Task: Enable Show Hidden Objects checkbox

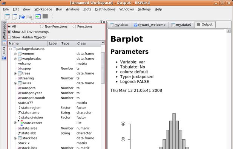Action: coord(9,37)
